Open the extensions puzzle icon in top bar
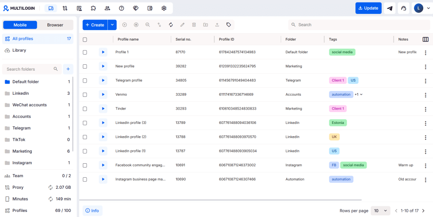The height and width of the screenshot is (217, 433). coord(93,8)
